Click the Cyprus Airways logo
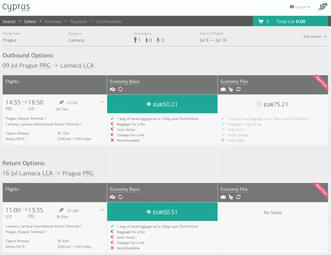The image size is (331, 255). (16, 7)
